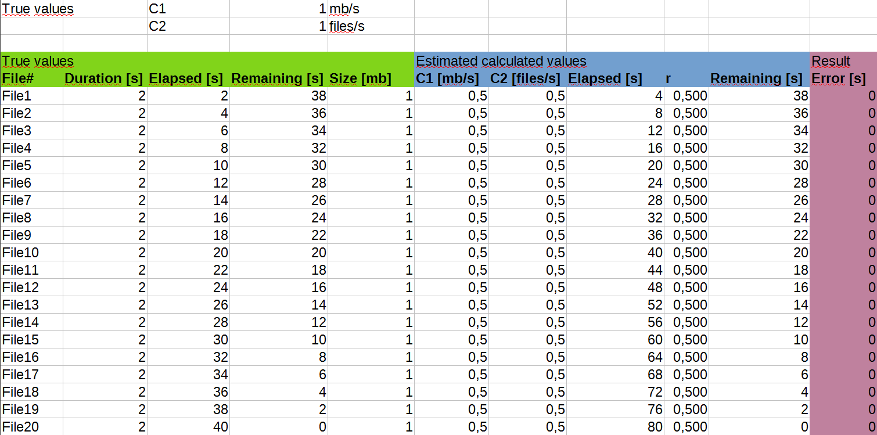Click the 'Duration [s]' column header
Image resolution: width=877 pixels, height=435 pixels.
(x=105, y=78)
